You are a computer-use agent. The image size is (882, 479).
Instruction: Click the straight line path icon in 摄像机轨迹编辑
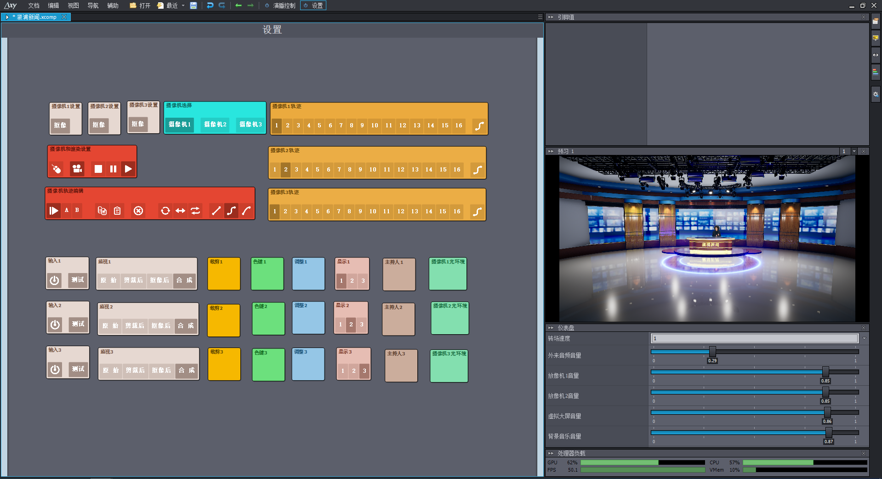pyautogui.click(x=216, y=211)
